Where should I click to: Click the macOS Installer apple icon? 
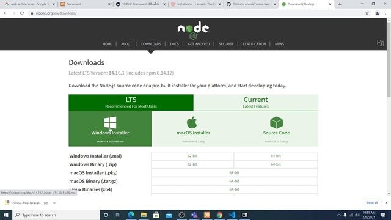click(x=192, y=122)
